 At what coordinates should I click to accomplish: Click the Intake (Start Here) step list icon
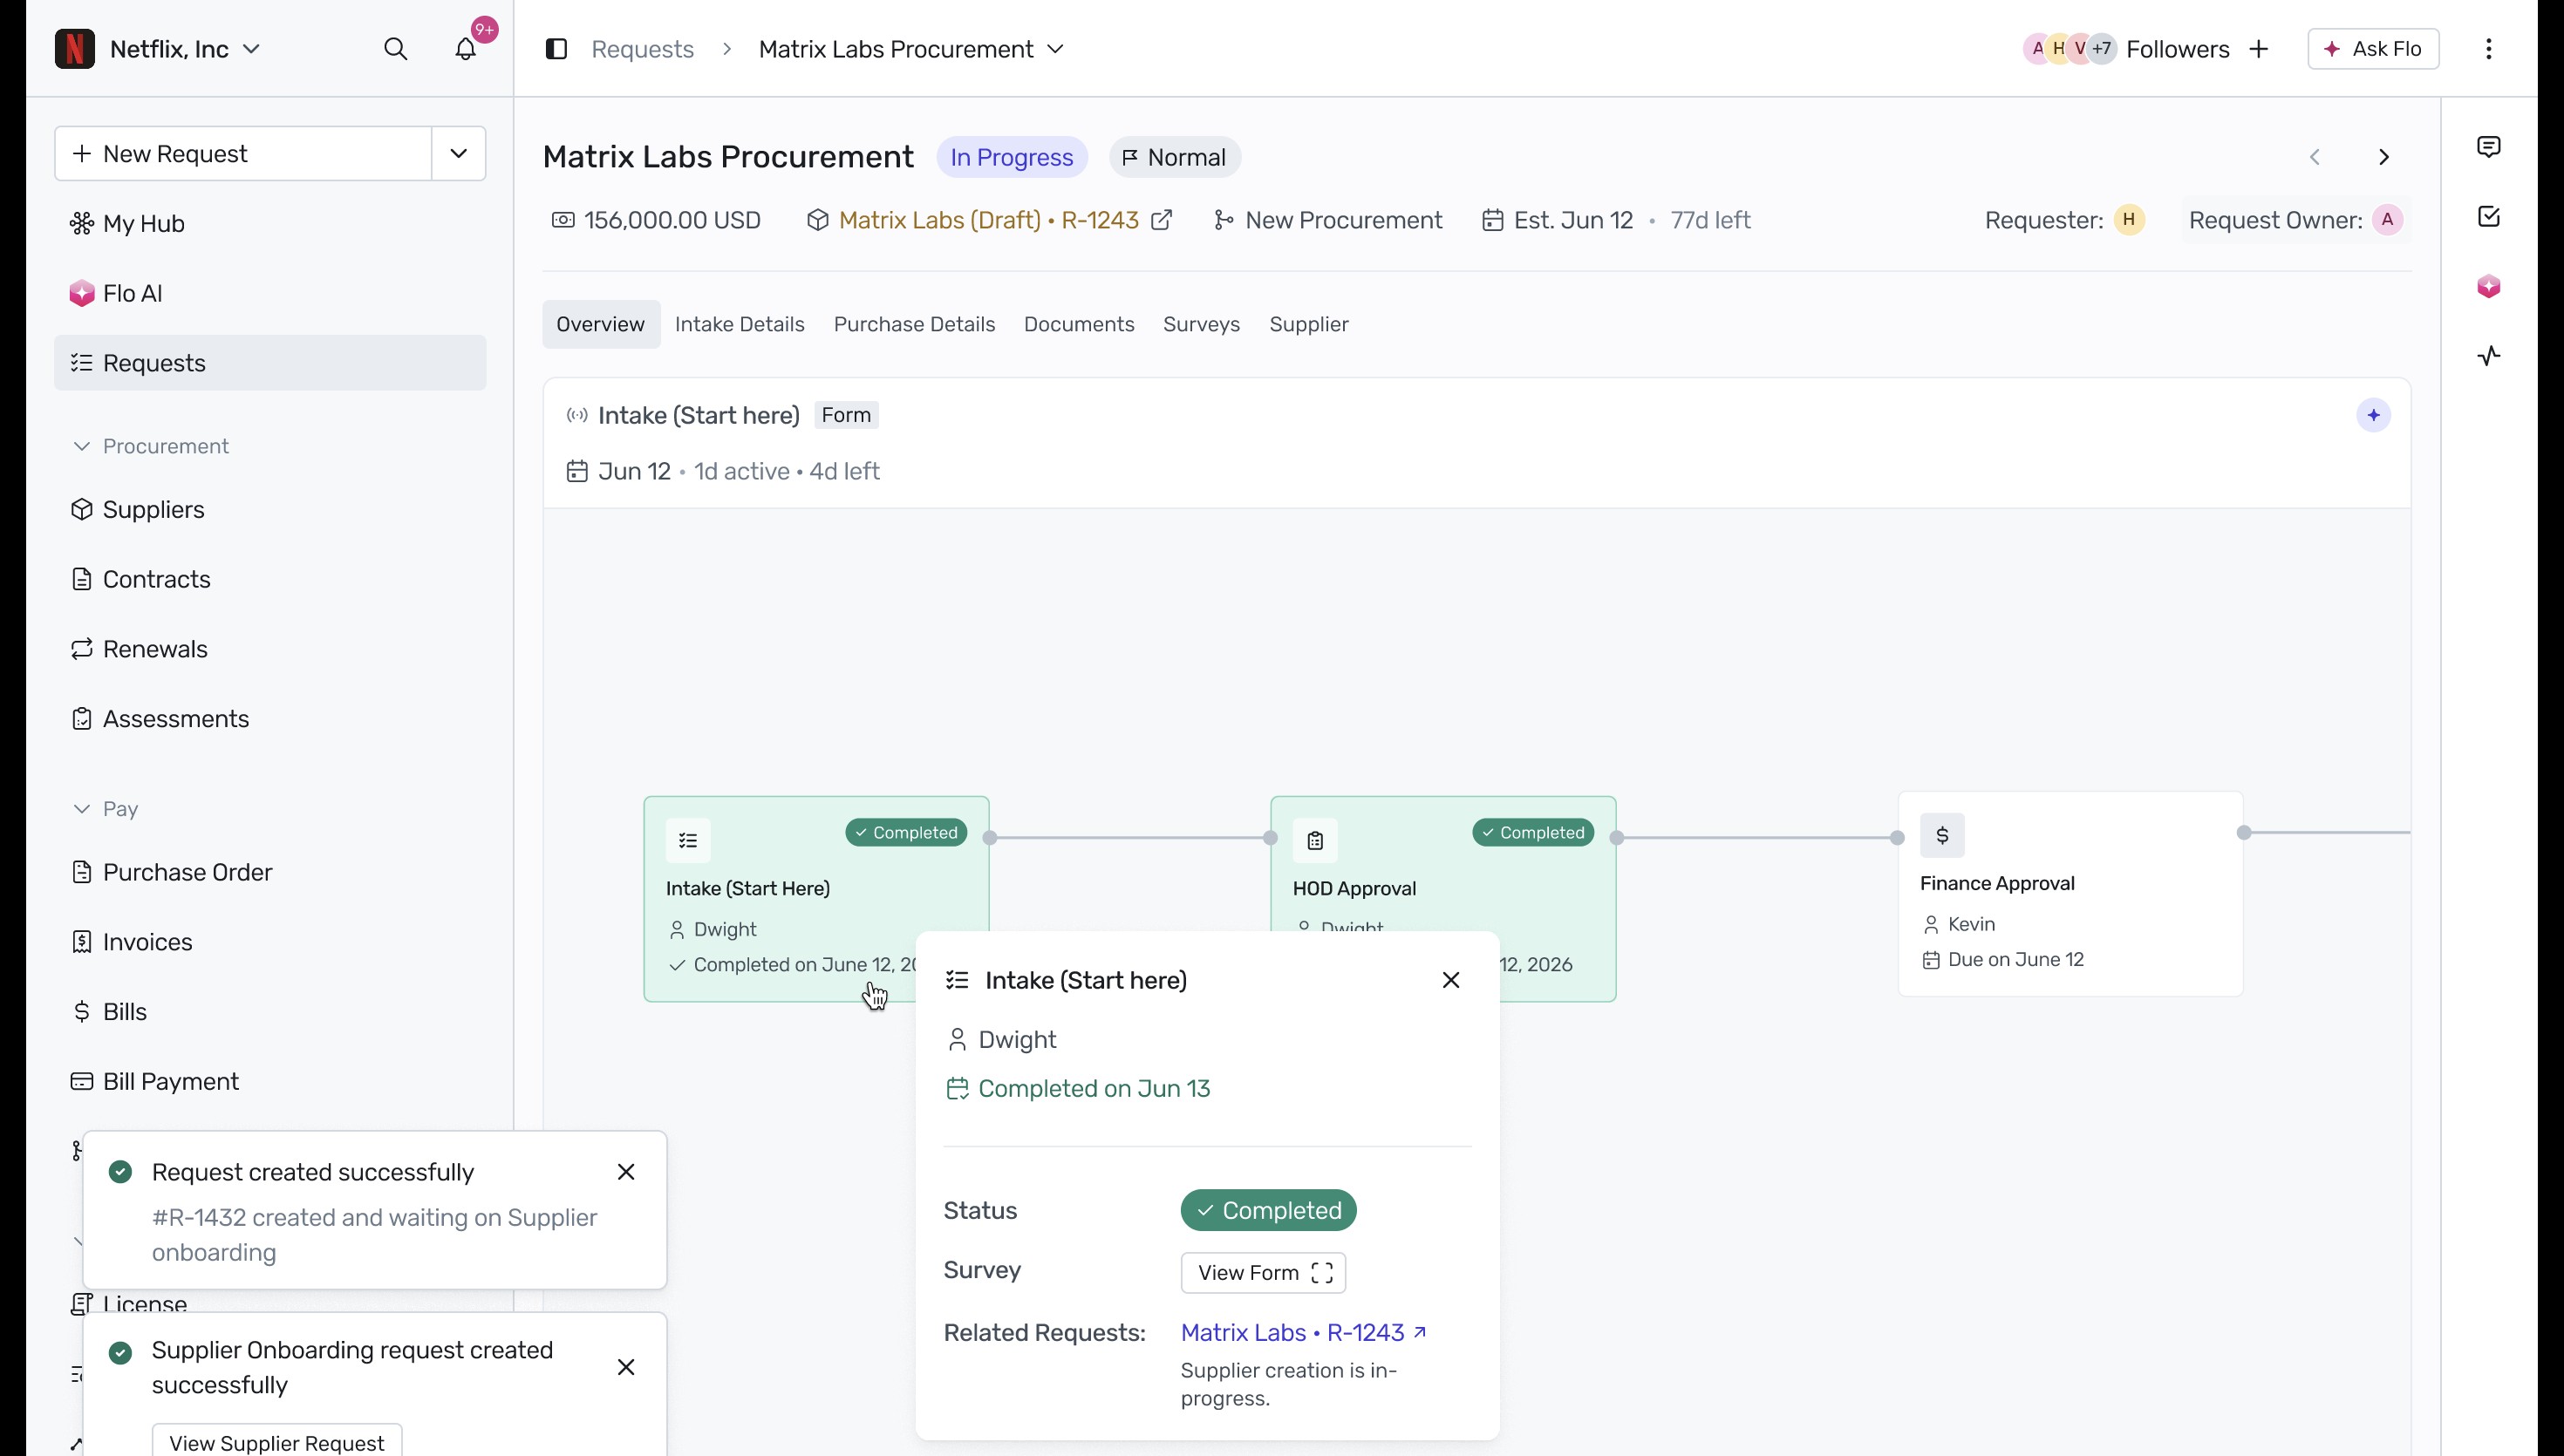[x=688, y=840]
